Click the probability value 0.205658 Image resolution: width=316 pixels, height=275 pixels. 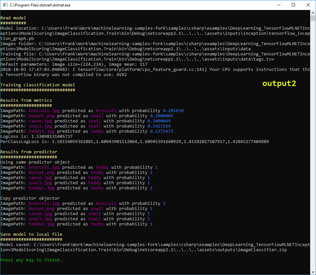click(173, 110)
